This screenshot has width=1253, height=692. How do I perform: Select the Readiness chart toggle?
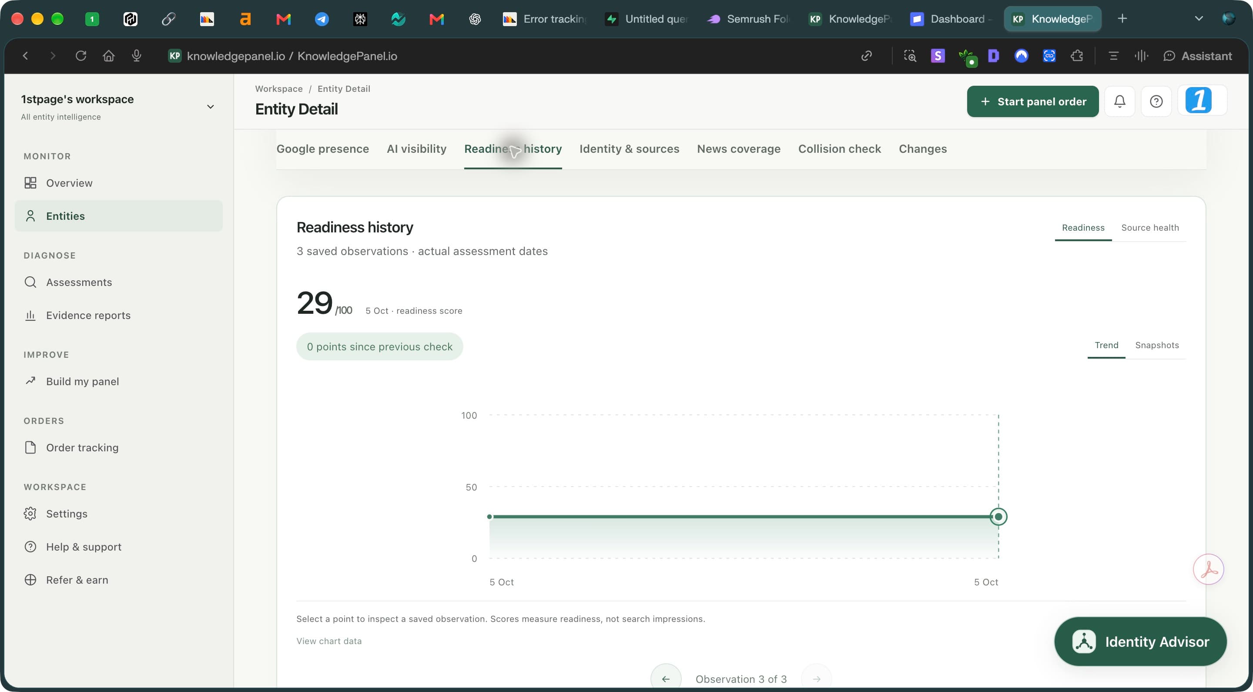1083,228
